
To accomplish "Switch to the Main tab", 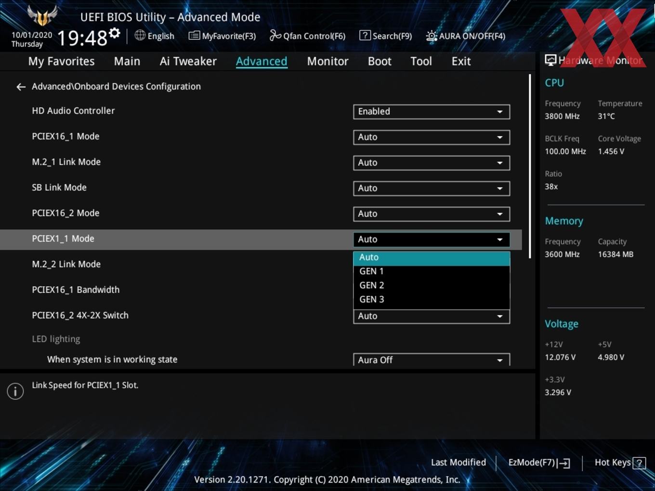I will (x=127, y=61).
